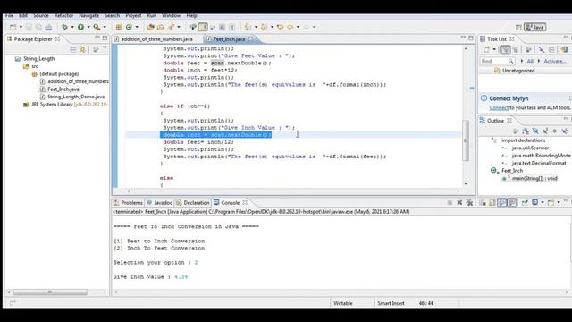Click the Run External Tools icon
Image resolution: width=572 pixels, height=322 pixels.
[x=97, y=27]
